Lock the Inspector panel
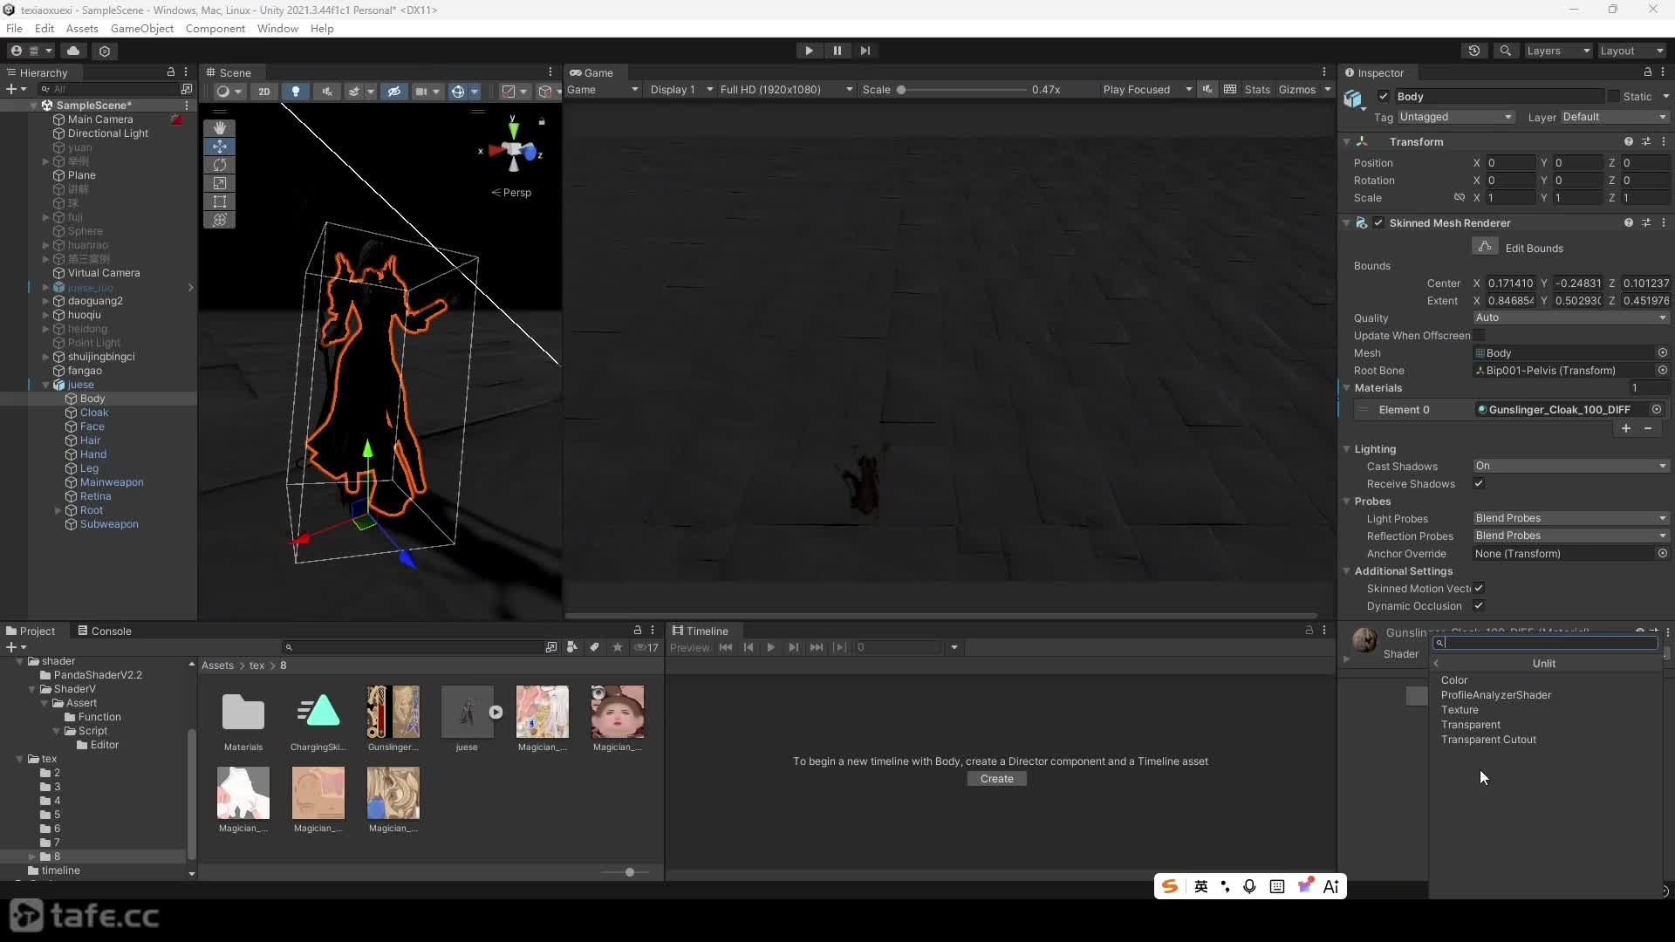1675x942 pixels. pos(1647,72)
